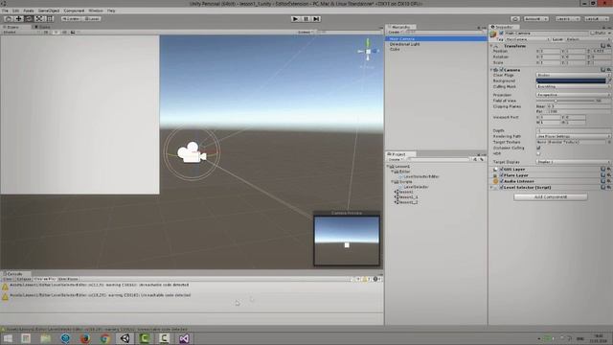Viewport: 613px width, 345px height.
Task: Collapse the Editor folder in Project
Action: pyautogui.click(x=392, y=172)
